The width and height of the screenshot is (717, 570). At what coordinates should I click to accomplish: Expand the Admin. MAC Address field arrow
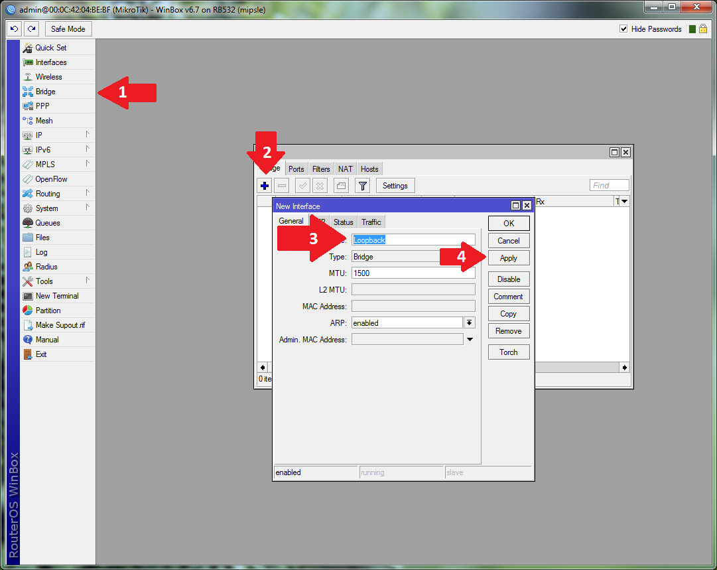pyautogui.click(x=470, y=340)
